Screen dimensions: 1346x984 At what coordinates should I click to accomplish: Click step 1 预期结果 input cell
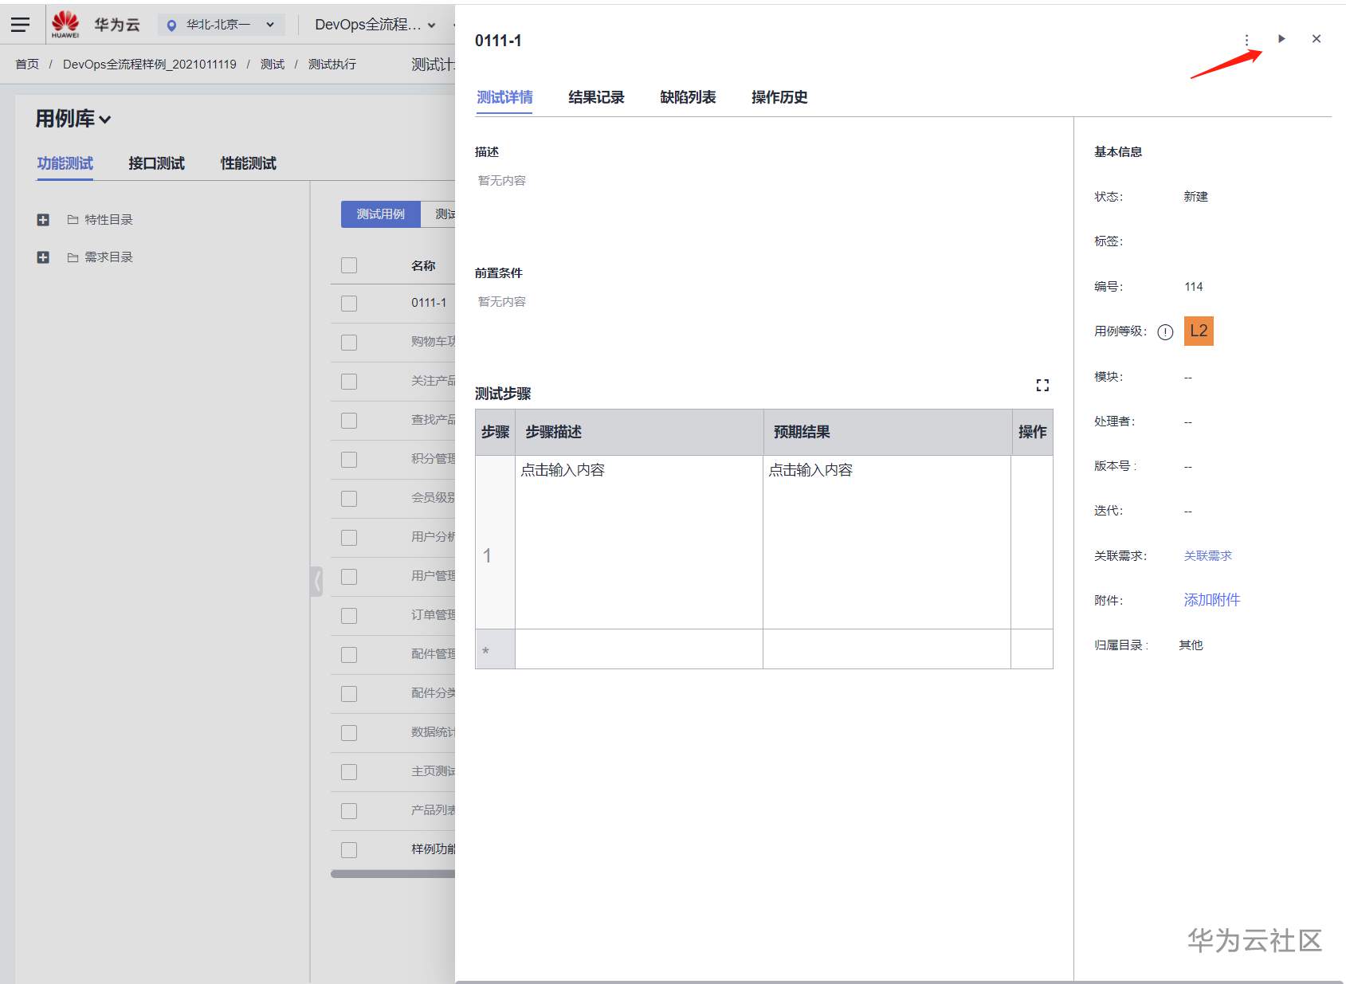pos(887,543)
